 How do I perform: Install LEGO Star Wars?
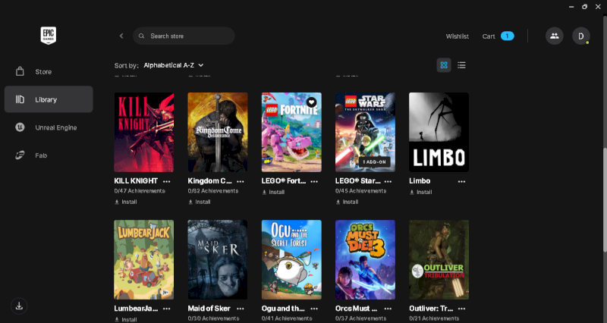click(x=347, y=202)
